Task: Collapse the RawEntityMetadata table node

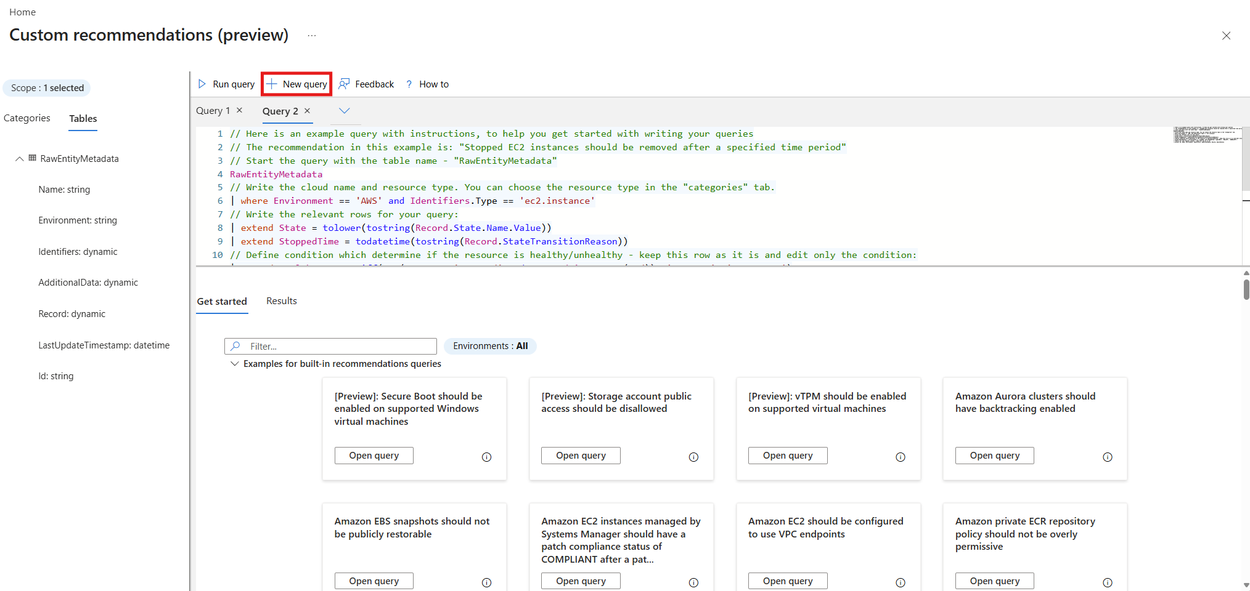Action: [20, 159]
